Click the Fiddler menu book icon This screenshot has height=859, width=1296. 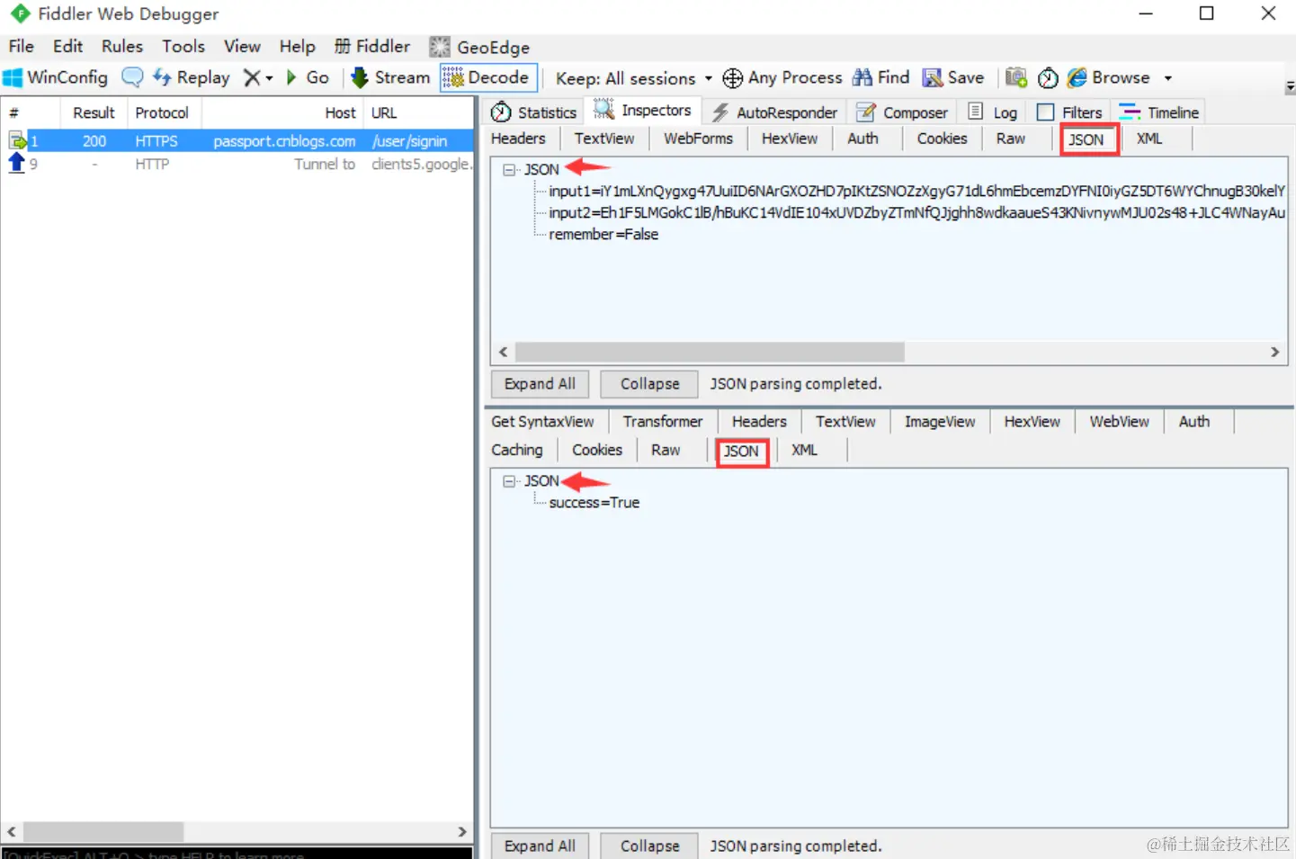(343, 46)
